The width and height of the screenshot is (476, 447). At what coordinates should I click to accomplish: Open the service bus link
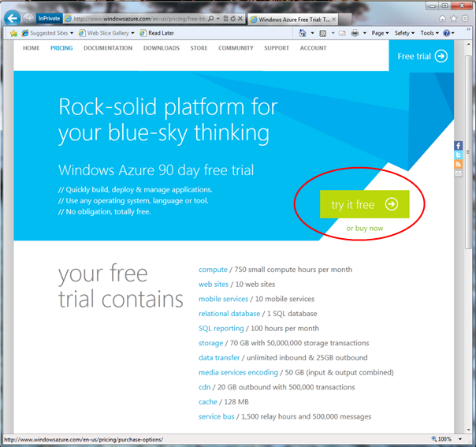[x=217, y=416]
